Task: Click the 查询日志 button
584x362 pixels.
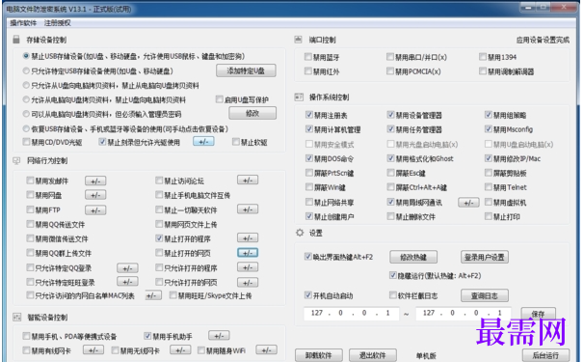Action: click(x=484, y=295)
